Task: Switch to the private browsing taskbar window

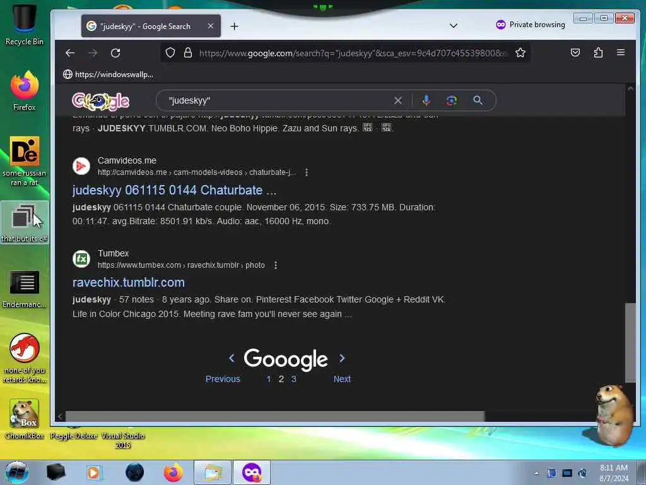Action: click(x=252, y=472)
